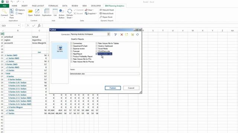
Task: Switch to the PAGE LAYOUT tab
Action: coord(38,6)
